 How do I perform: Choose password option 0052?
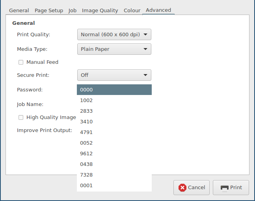tap(114, 143)
